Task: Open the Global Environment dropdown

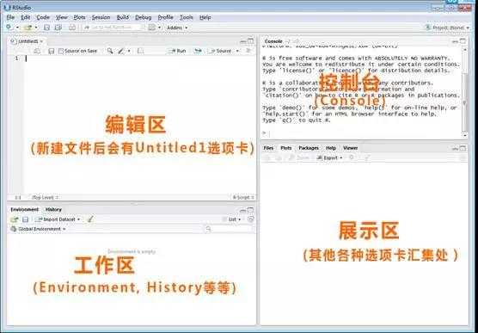Action: pos(39,229)
